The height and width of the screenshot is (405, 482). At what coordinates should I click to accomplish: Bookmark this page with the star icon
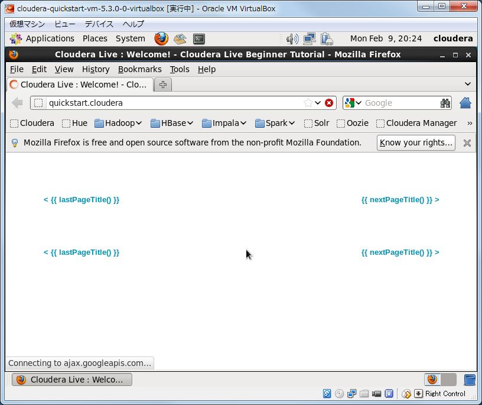pyautogui.click(x=308, y=103)
